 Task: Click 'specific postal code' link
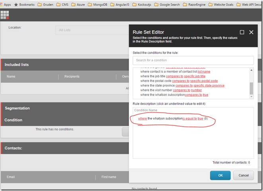[x=204, y=81]
